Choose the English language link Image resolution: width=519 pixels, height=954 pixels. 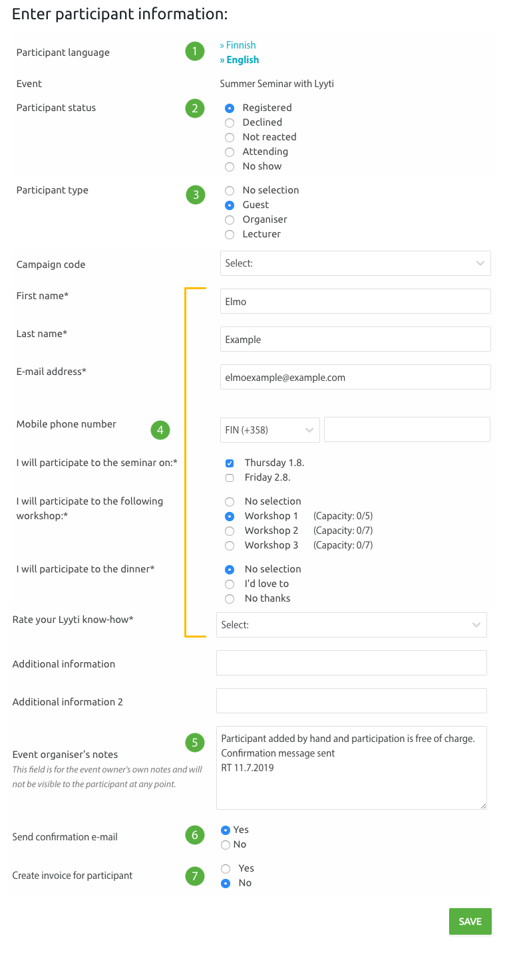click(239, 60)
